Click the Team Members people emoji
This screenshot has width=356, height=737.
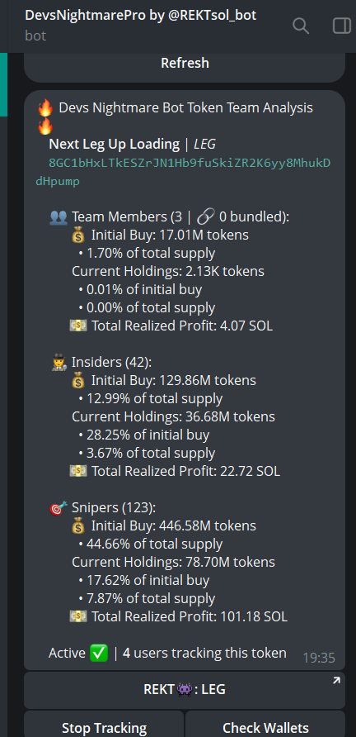[x=59, y=217]
